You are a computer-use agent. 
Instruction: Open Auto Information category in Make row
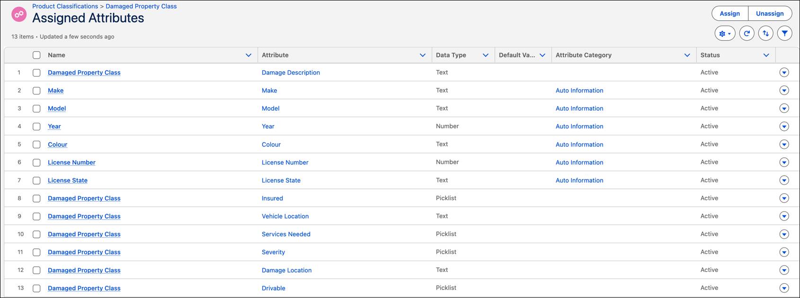pos(579,91)
